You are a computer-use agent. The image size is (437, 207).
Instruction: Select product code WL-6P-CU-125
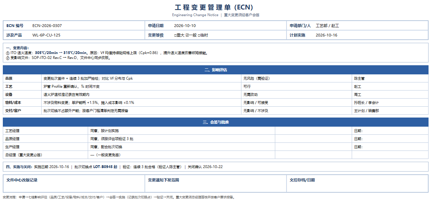click(x=46, y=35)
